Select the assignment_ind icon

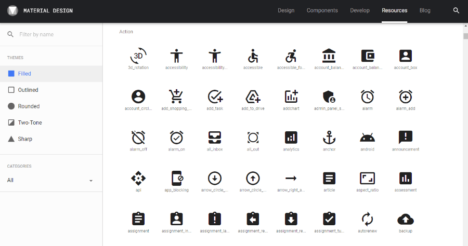[x=176, y=219]
